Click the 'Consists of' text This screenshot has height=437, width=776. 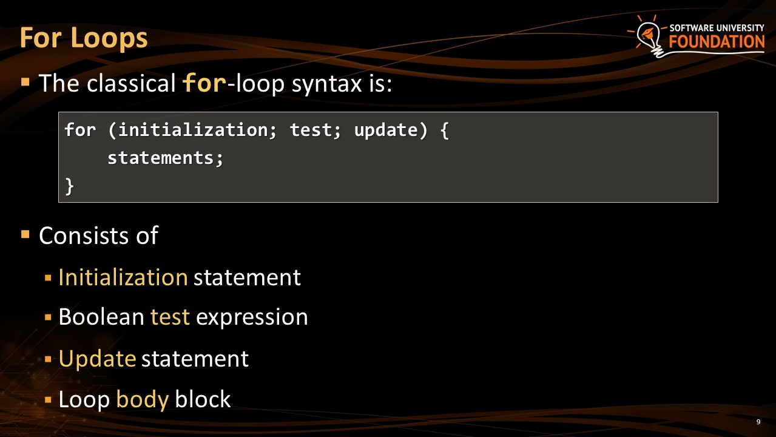pos(98,235)
